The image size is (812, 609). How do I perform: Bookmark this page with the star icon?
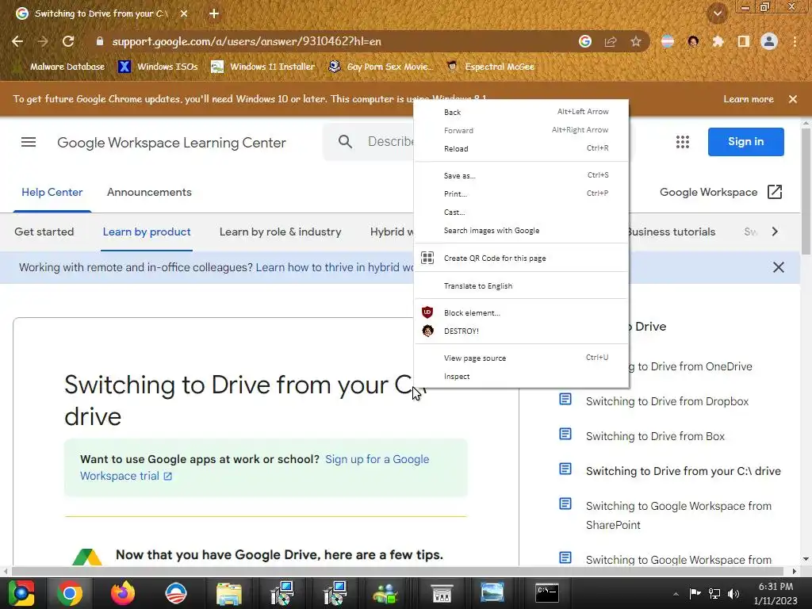pyautogui.click(x=636, y=41)
